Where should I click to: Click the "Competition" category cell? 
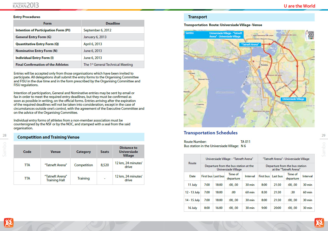tap(84, 165)
